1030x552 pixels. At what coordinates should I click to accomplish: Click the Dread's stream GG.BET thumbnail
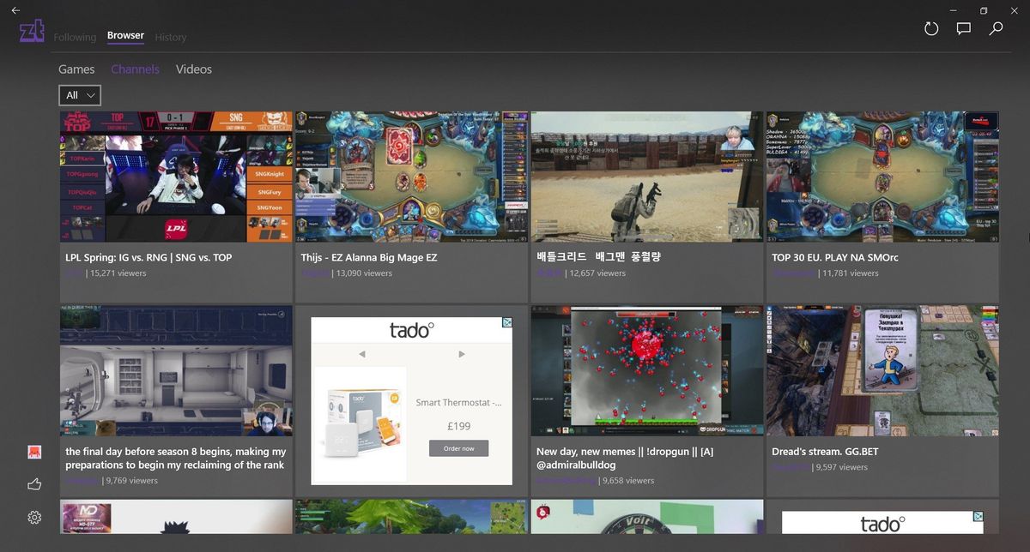pyautogui.click(x=882, y=370)
